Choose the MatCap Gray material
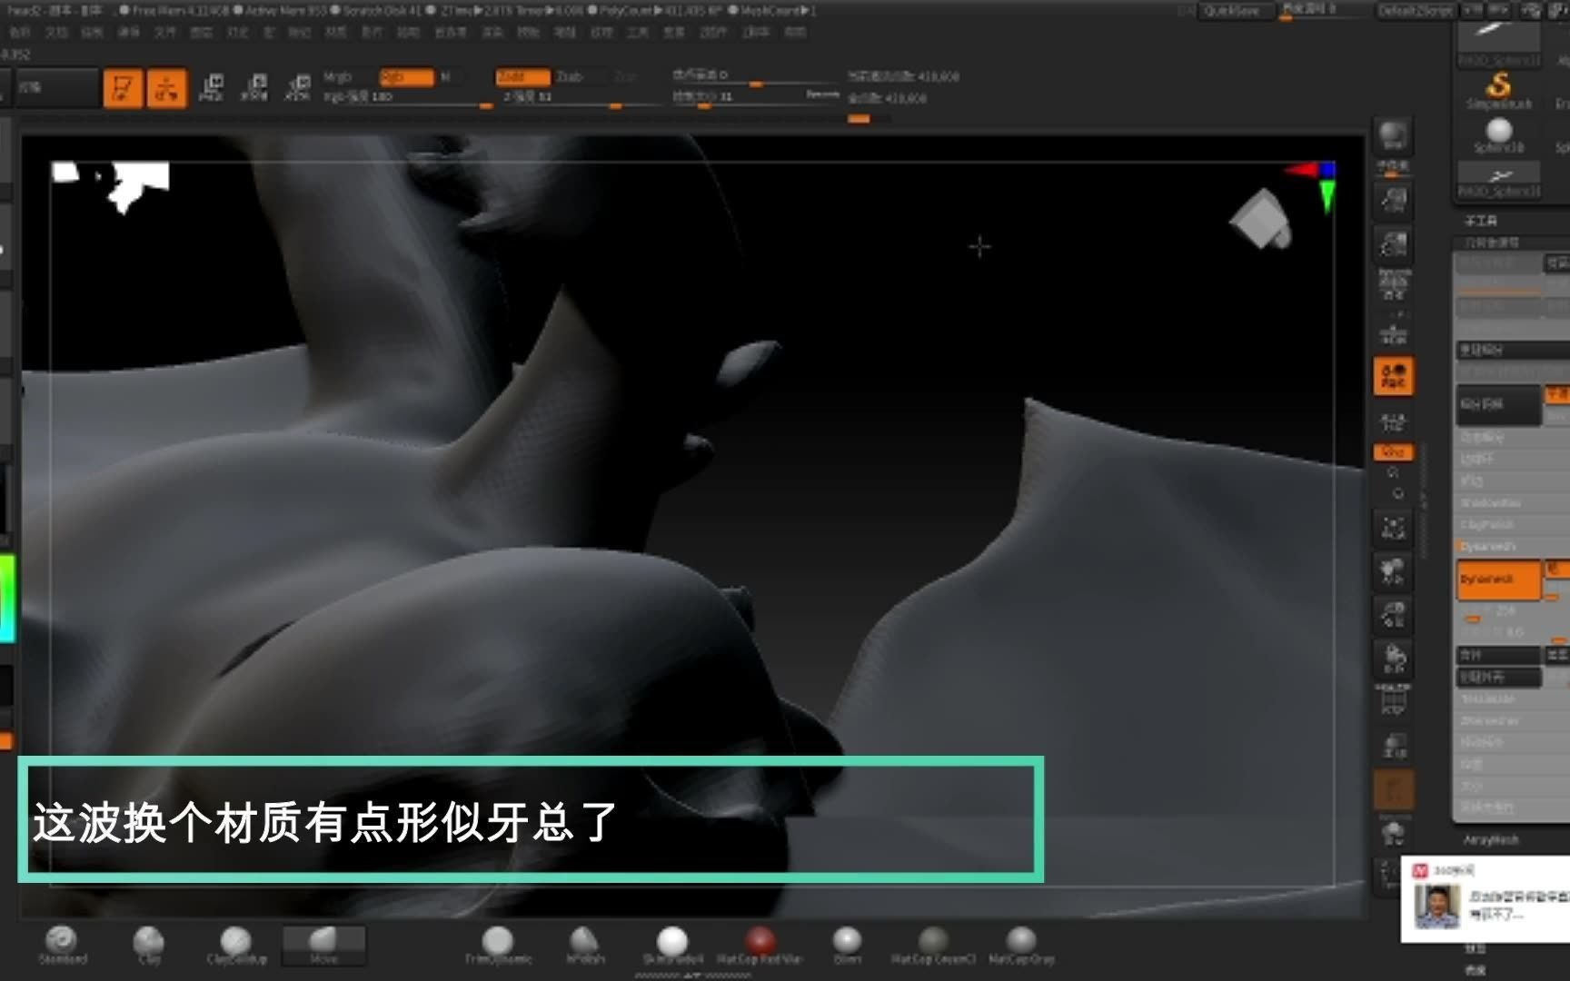 pos(1020,940)
